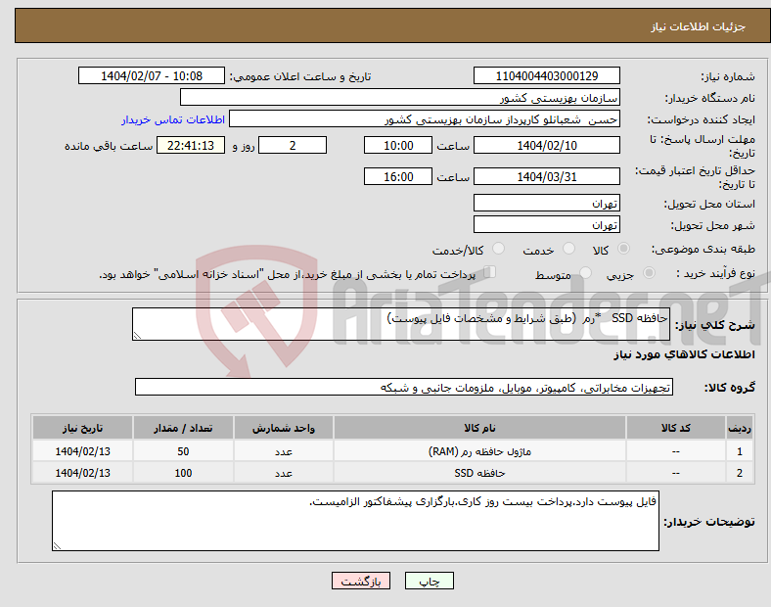Click the ردیف column header
771x607 pixels.
740,428
